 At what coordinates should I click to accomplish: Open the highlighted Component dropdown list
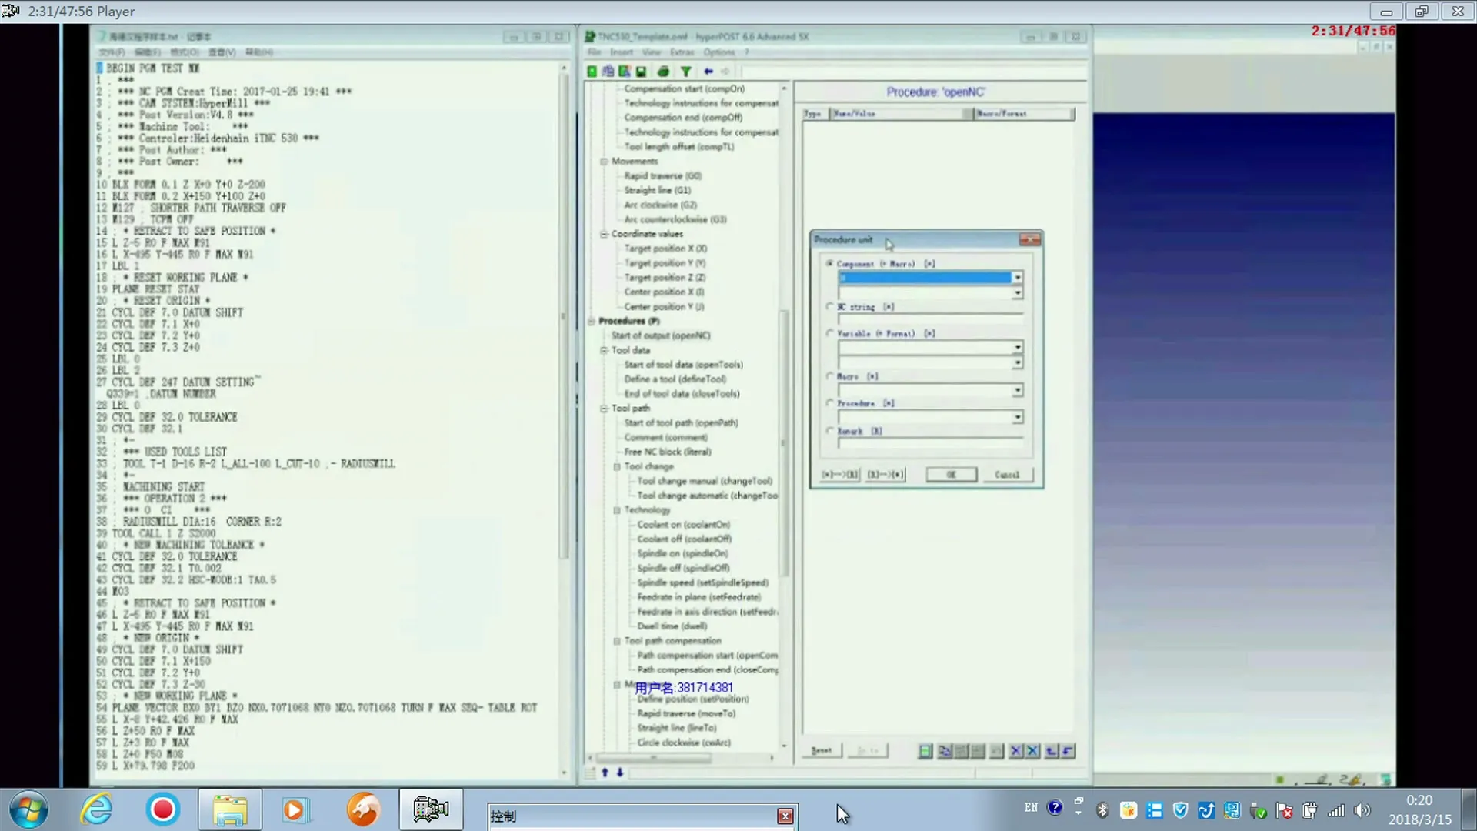[x=1017, y=278]
